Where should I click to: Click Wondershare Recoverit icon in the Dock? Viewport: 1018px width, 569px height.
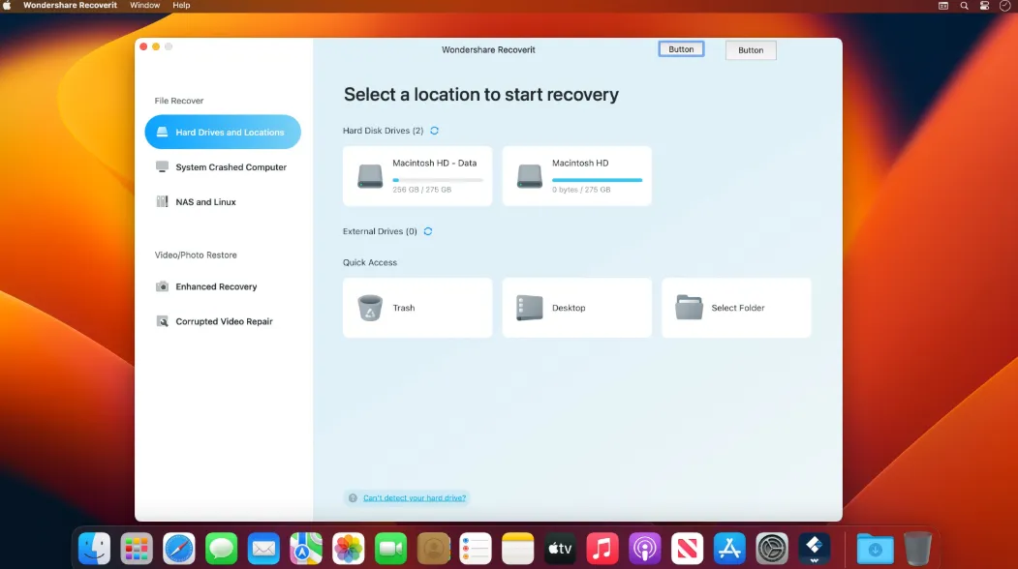point(815,549)
